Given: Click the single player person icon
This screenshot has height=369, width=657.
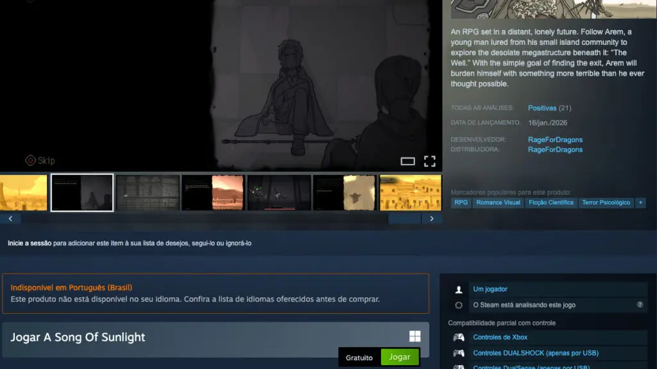Looking at the screenshot, I should point(459,290).
